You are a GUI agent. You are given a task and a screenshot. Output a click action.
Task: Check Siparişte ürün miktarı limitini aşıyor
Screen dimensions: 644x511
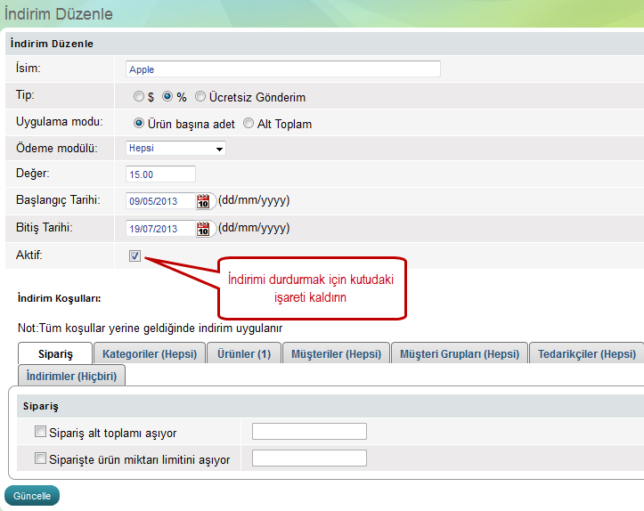pyautogui.click(x=40, y=459)
